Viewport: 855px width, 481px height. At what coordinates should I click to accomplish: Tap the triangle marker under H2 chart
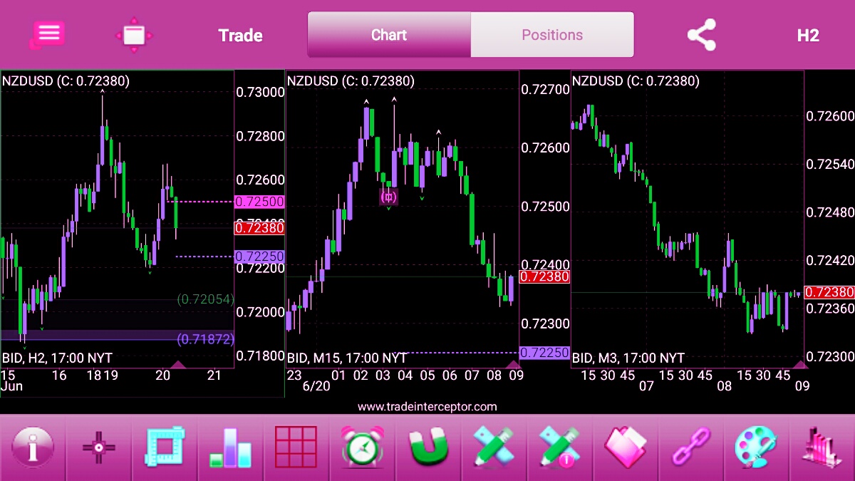[178, 365]
